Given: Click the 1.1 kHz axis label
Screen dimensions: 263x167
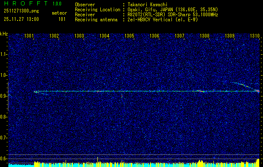Looking at the screenshot, I should pyautogui.click(x=3, y=54).
